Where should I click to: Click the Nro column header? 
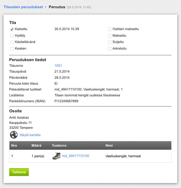(14, 145)
